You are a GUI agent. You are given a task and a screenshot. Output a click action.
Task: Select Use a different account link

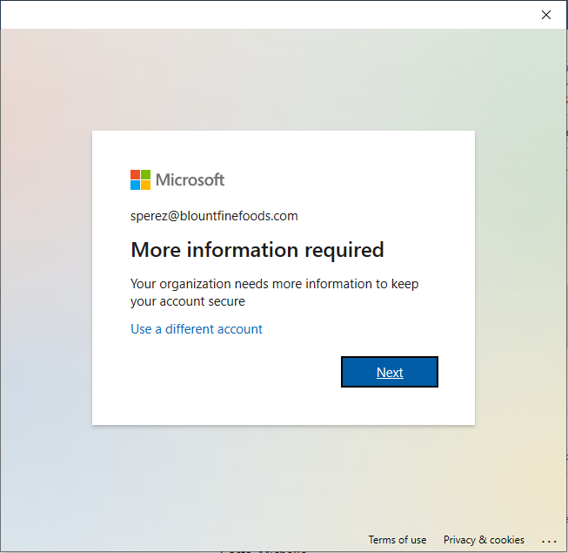click(197, 329)
